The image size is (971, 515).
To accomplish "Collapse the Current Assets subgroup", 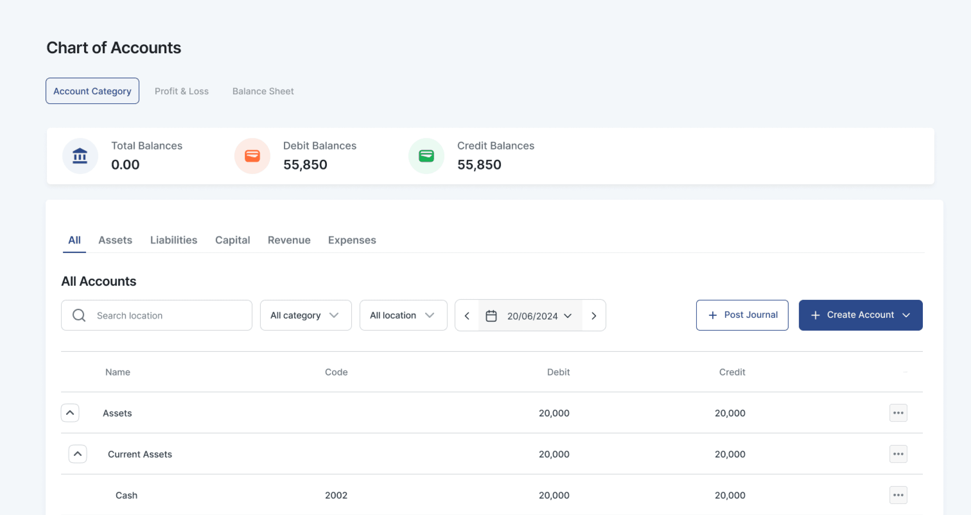I will (x=78, y=454).
